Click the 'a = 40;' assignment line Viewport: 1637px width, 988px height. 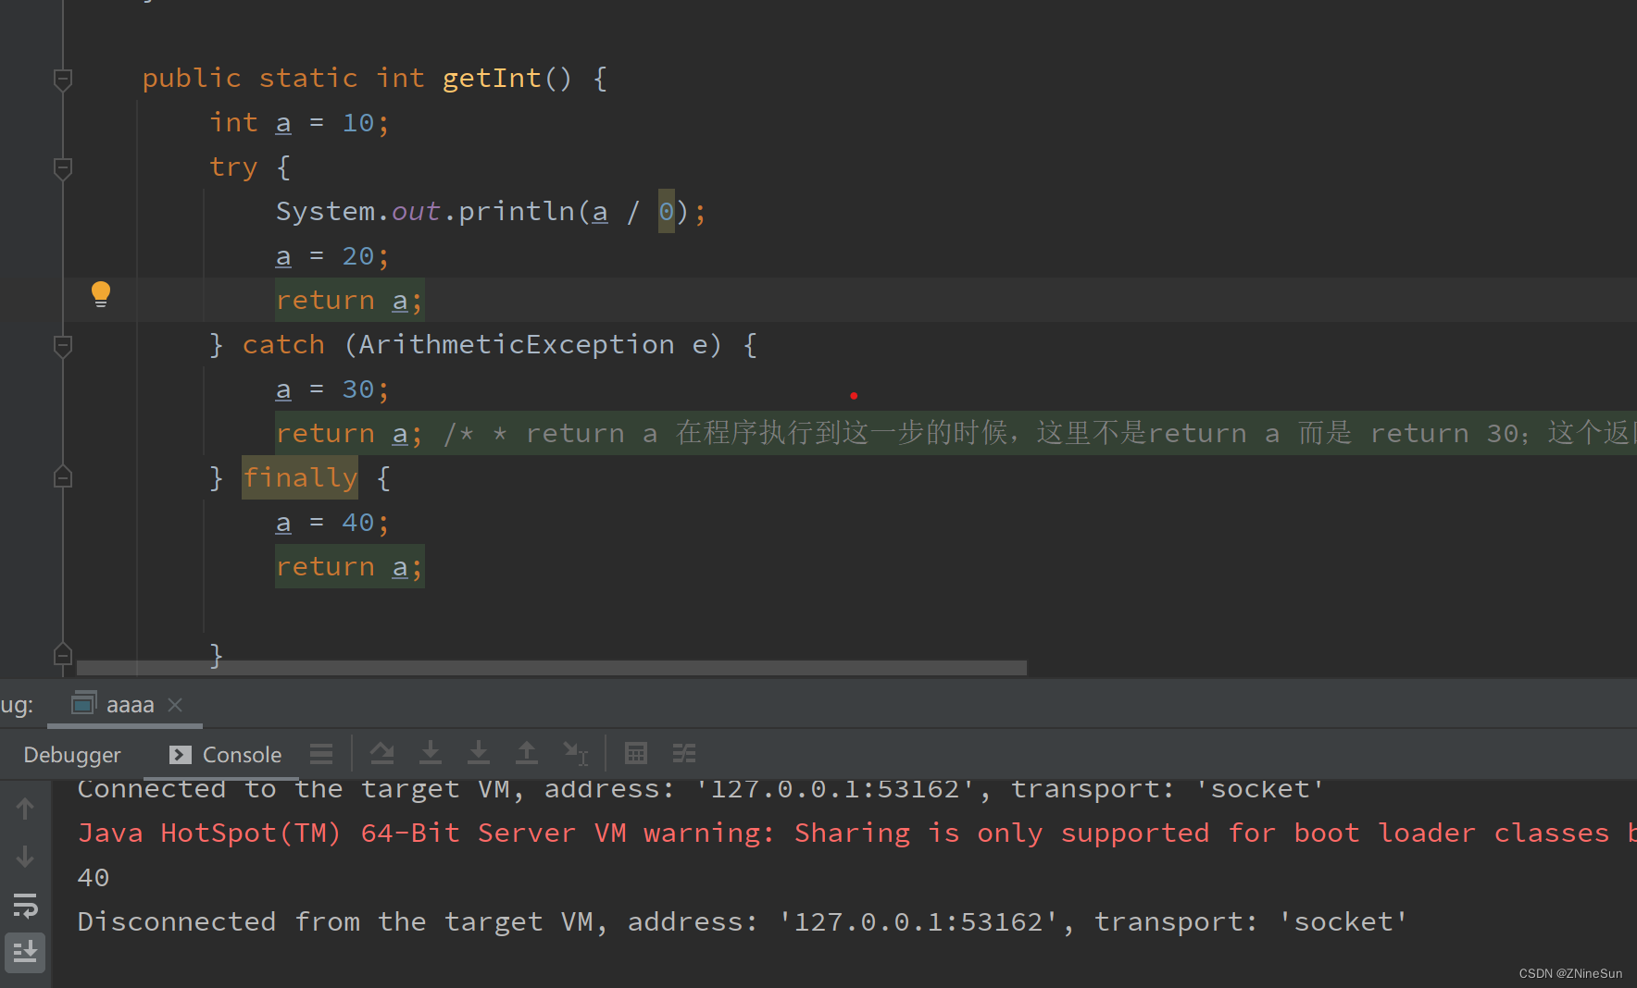point(332,523)
